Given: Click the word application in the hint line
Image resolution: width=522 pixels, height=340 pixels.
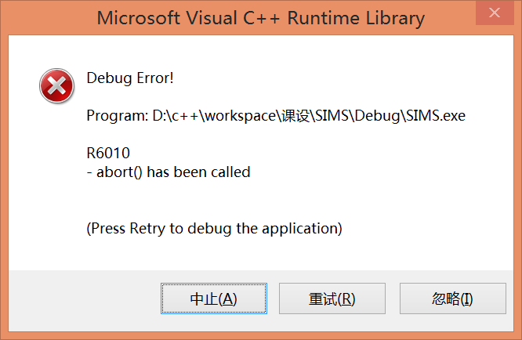Looking at the screenshot, I should (x=300, y=229).
